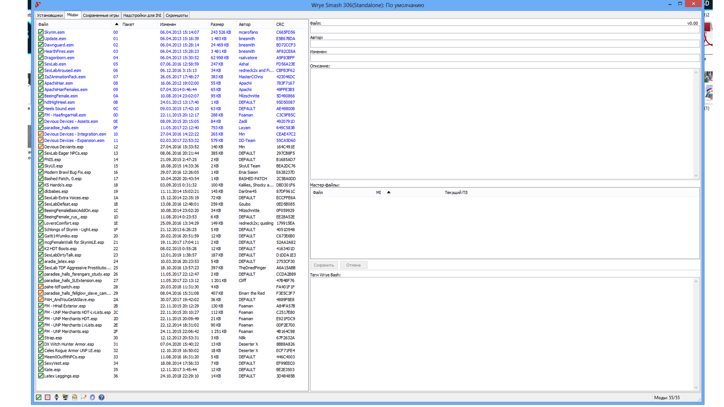Uncheck the Skyrim.esm checkbox

click(x=41, y=32)
